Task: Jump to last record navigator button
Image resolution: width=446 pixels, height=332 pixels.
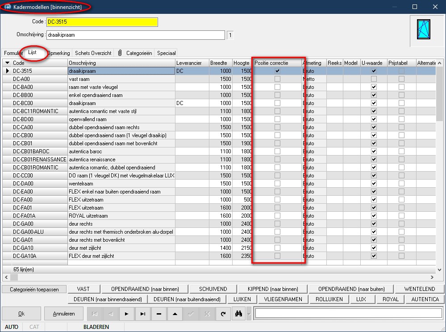Action: [143, 314]
